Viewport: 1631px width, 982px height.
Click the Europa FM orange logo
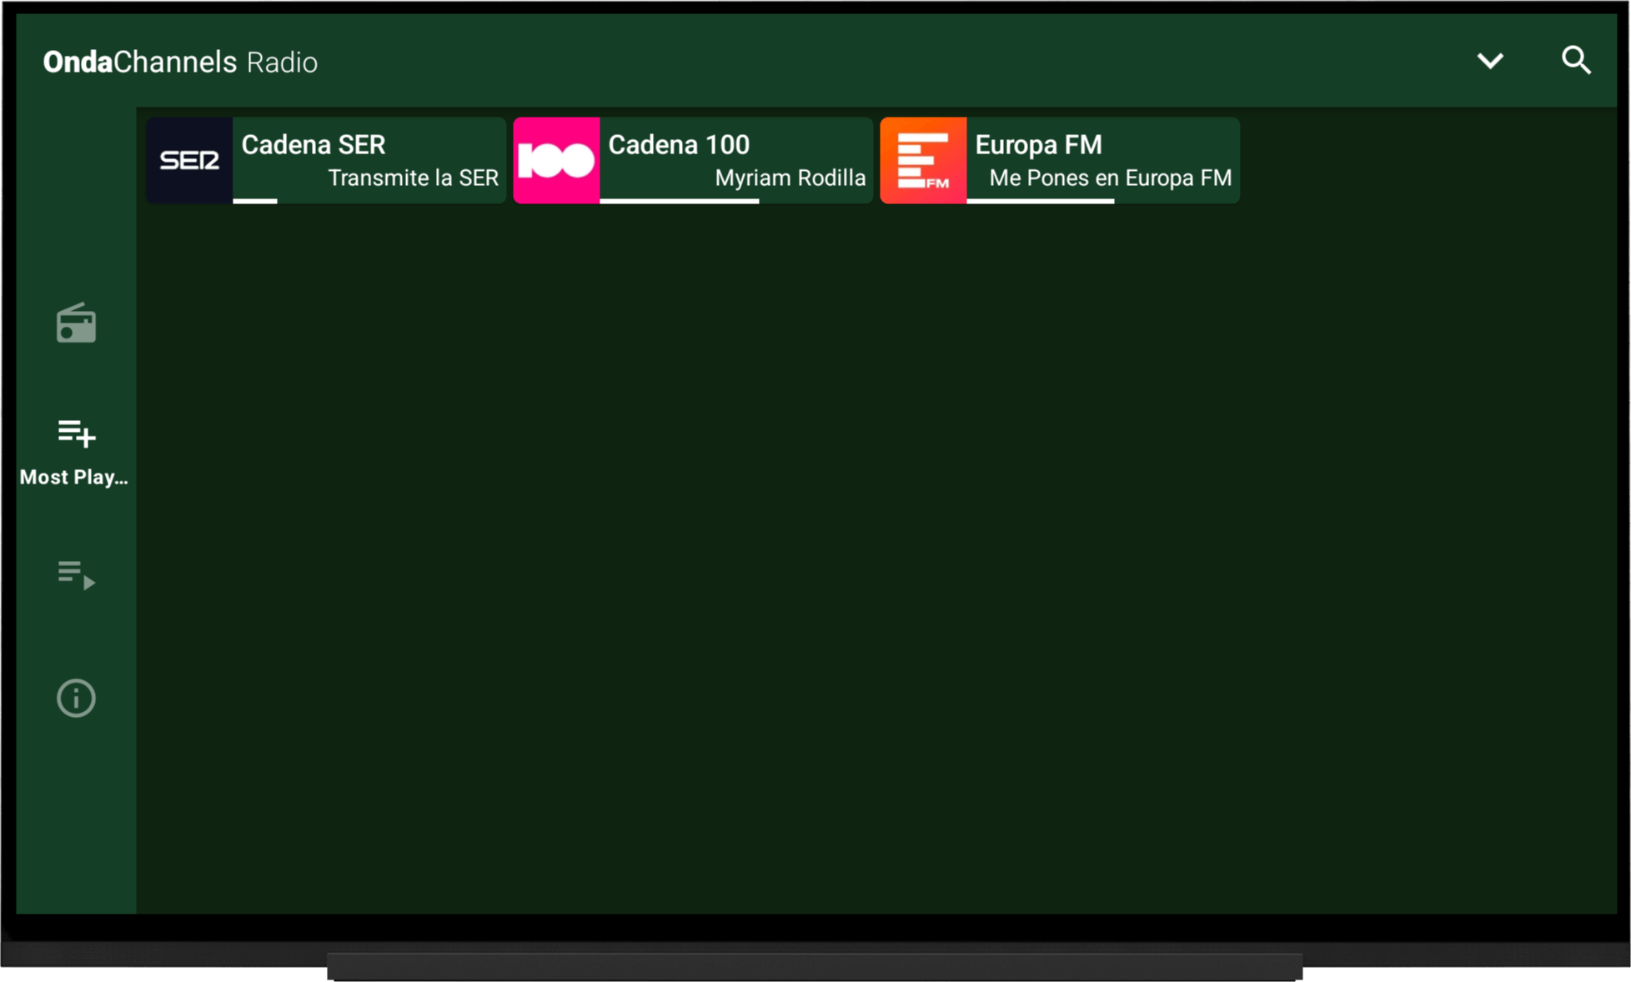(923, 160)
